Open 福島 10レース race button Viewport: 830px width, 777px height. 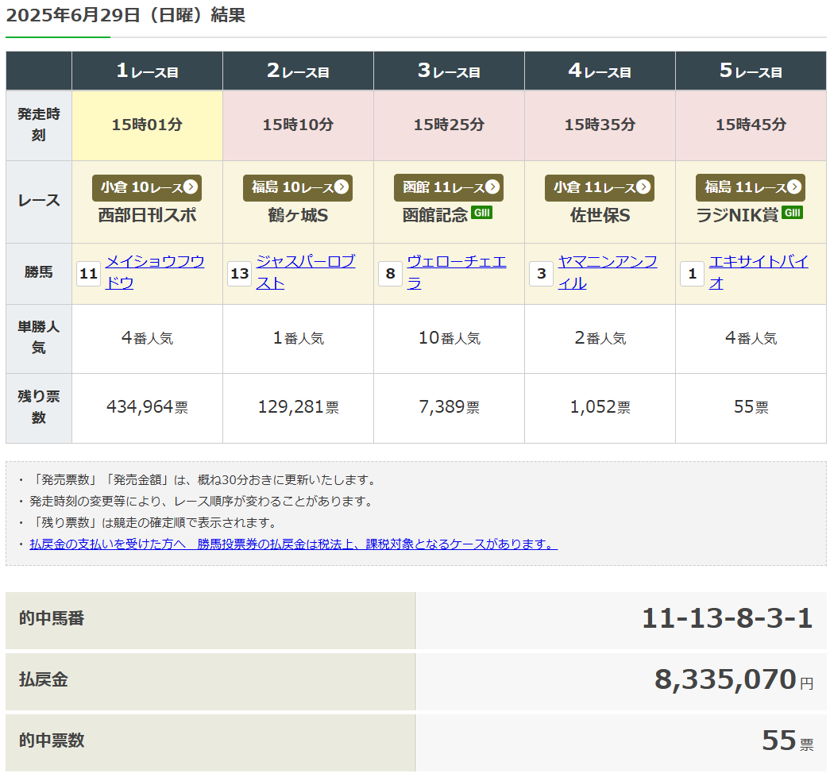[298, 187]
